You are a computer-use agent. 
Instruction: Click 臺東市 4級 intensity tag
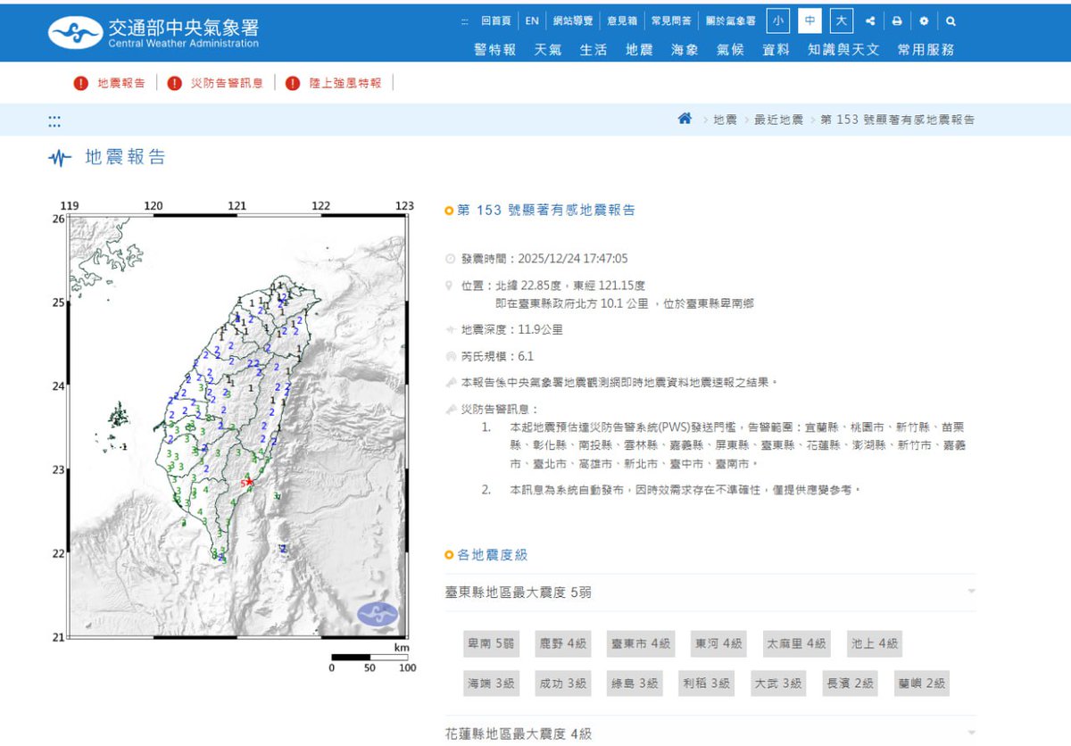tap(641, 643)
